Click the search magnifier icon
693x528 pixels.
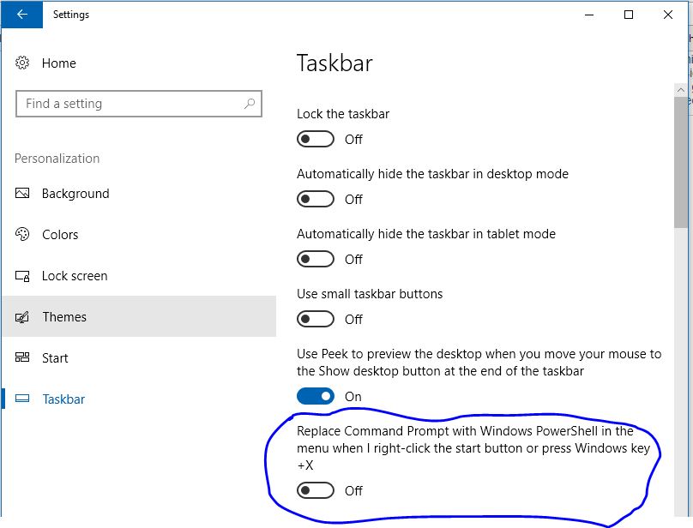point(250,104)
